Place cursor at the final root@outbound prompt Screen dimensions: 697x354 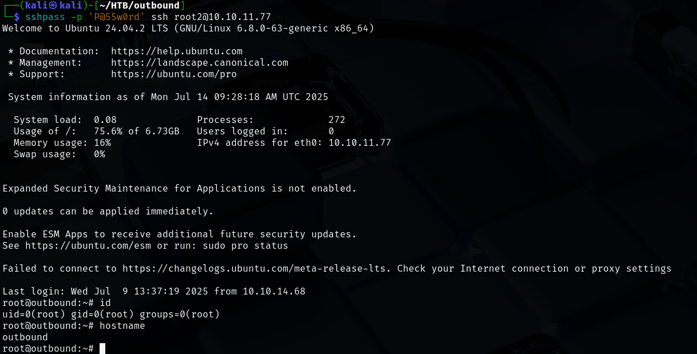[x=102, y=348]
